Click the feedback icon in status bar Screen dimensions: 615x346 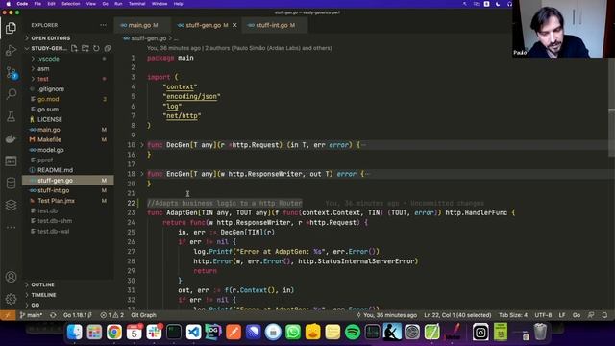591,315
